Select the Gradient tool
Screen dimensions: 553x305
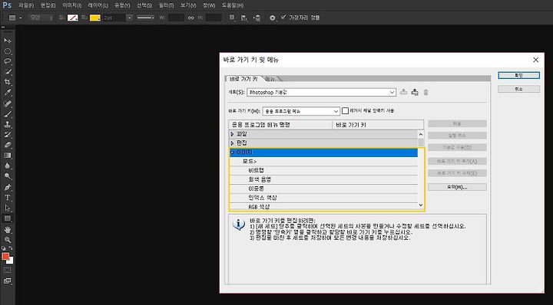(8, 155)
